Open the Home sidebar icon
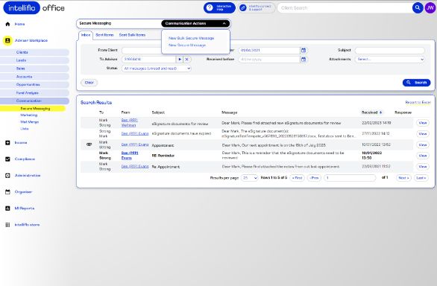 (x=7, y=24)
